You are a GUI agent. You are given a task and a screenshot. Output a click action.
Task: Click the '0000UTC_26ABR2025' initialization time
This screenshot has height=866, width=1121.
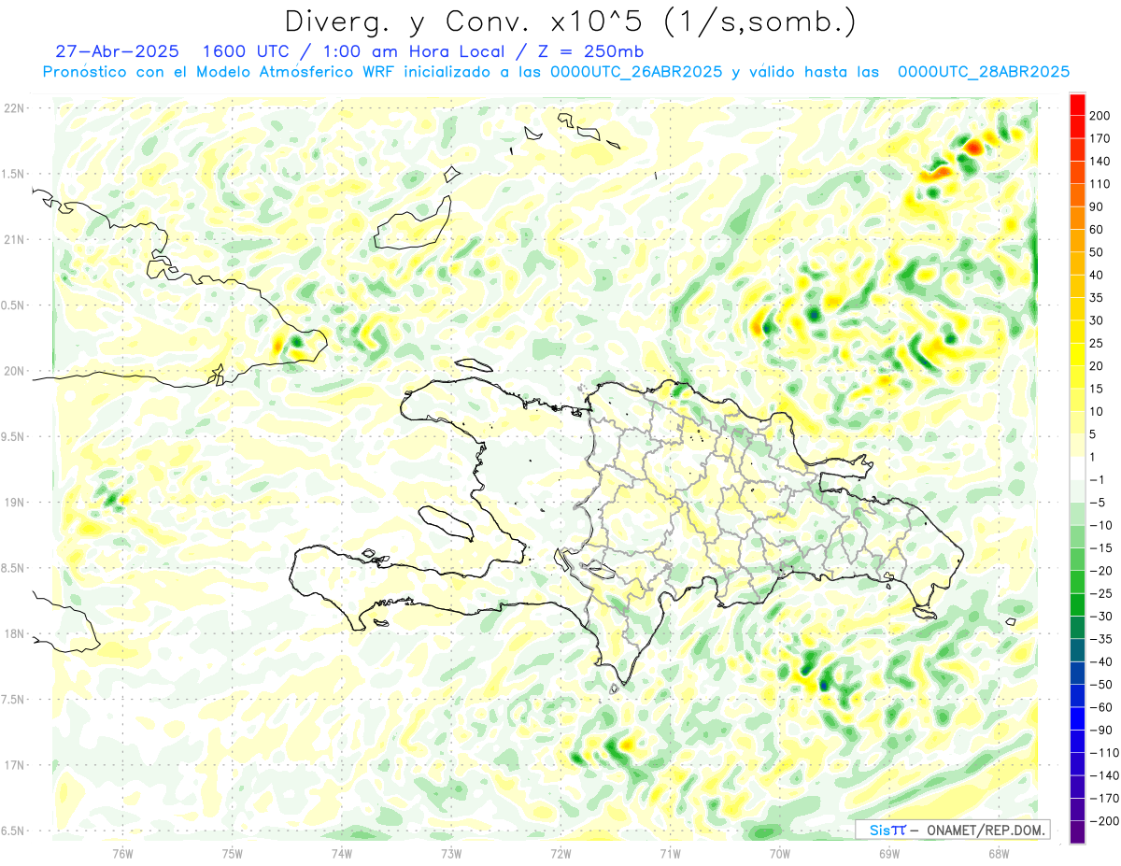(635, 72)
